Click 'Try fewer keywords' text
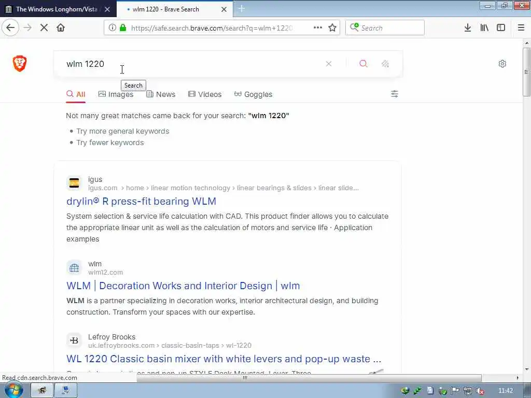Viewport: 531px width, 398px height. 110,143
